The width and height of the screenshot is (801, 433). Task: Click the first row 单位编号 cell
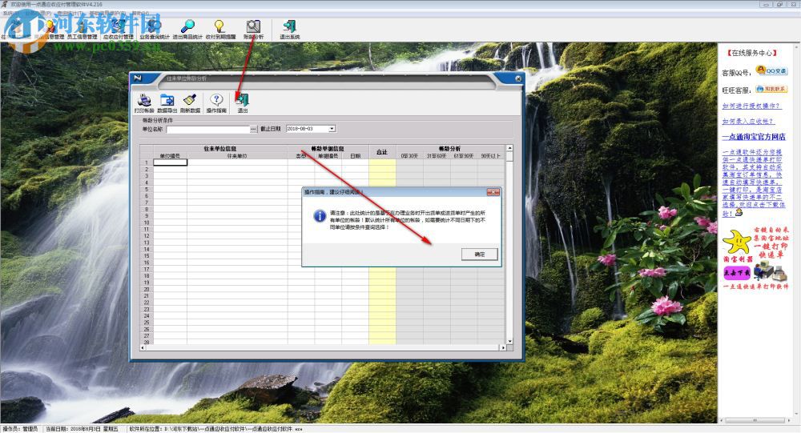coord(170,162)
